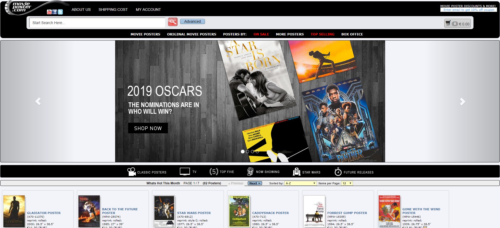Screen dimensions: 500x228
Task: Open the Shipping Cost page
Action: (x=113, y=10)
